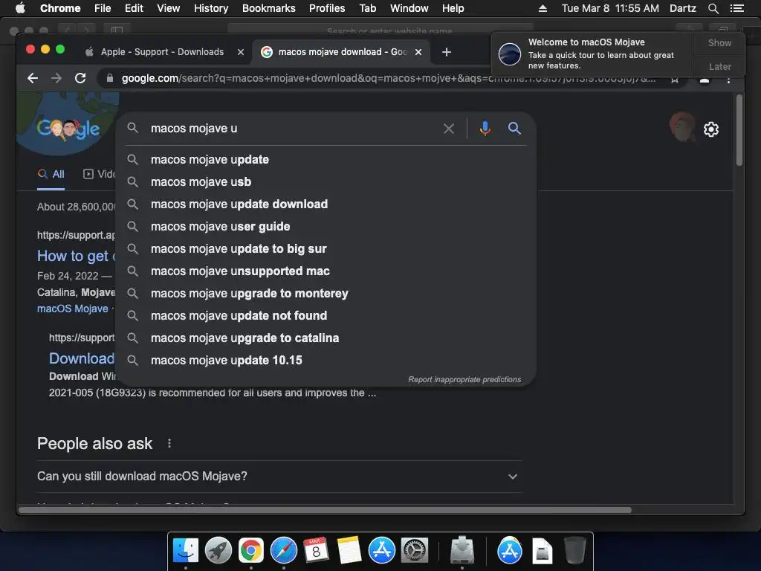This screenshot has height=571, width=761.
Task: Open the Download search result link
Action: tap(82, 358)
